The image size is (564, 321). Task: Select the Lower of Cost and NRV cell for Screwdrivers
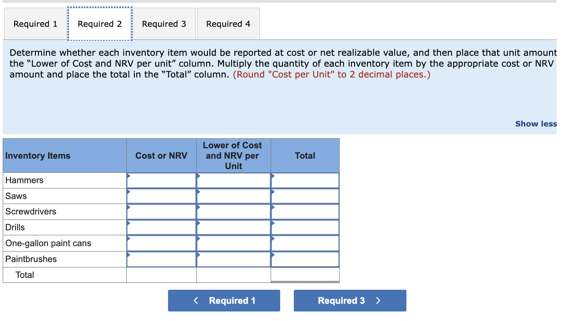pyautogui.click(x=233, y=211)
